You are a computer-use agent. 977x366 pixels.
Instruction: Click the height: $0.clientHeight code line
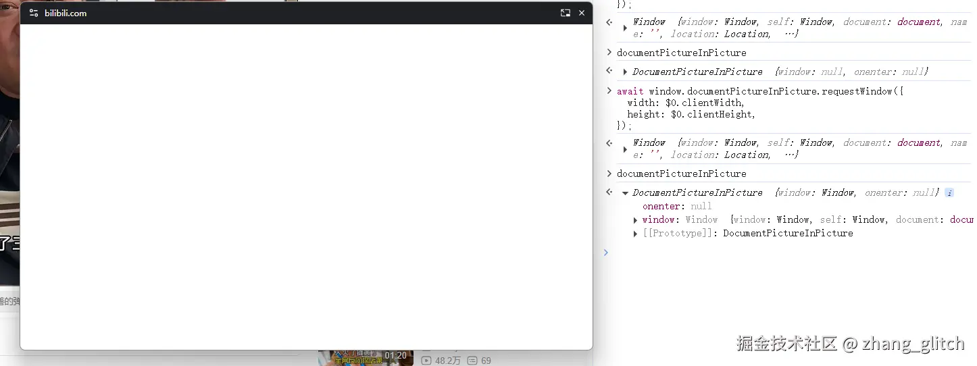pyautogui.click(x=691, y=114)
